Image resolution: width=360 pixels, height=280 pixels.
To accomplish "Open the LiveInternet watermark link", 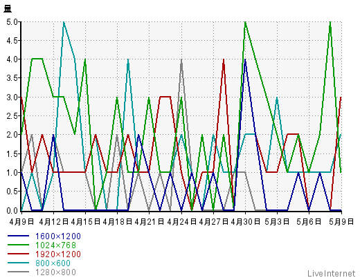I will pyautogui.click(x=331, y=274).
